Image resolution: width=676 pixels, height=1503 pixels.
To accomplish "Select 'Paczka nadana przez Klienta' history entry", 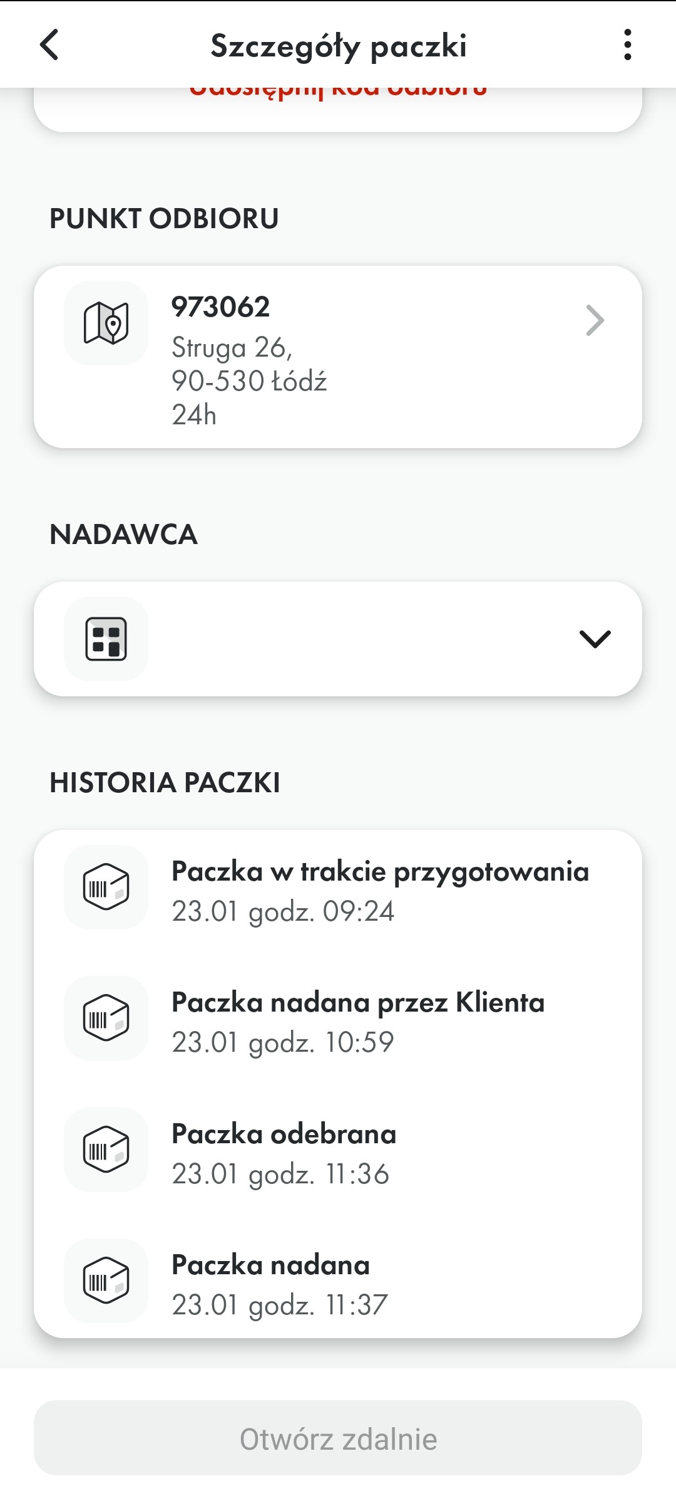I will (338, 1022).
